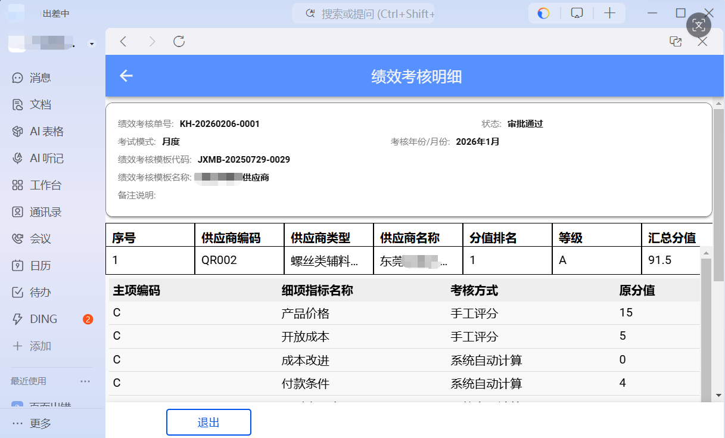Close the embedded page panel
Viewport: 725px width, 438px height.
click(x=702, y=41)
